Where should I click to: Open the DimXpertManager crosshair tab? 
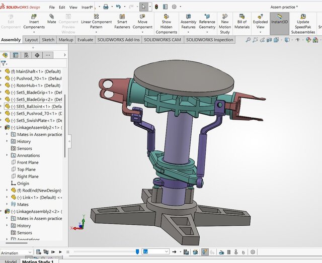point(37,55)
